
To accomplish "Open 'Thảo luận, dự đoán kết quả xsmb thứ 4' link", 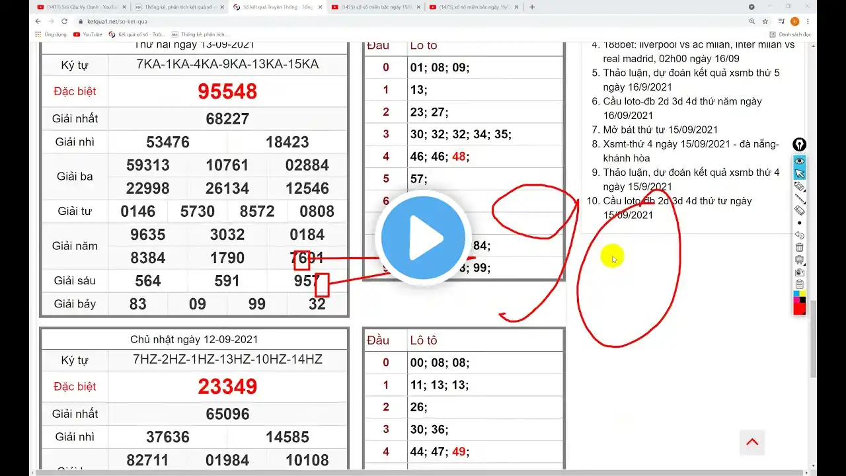I will point(691,179).
